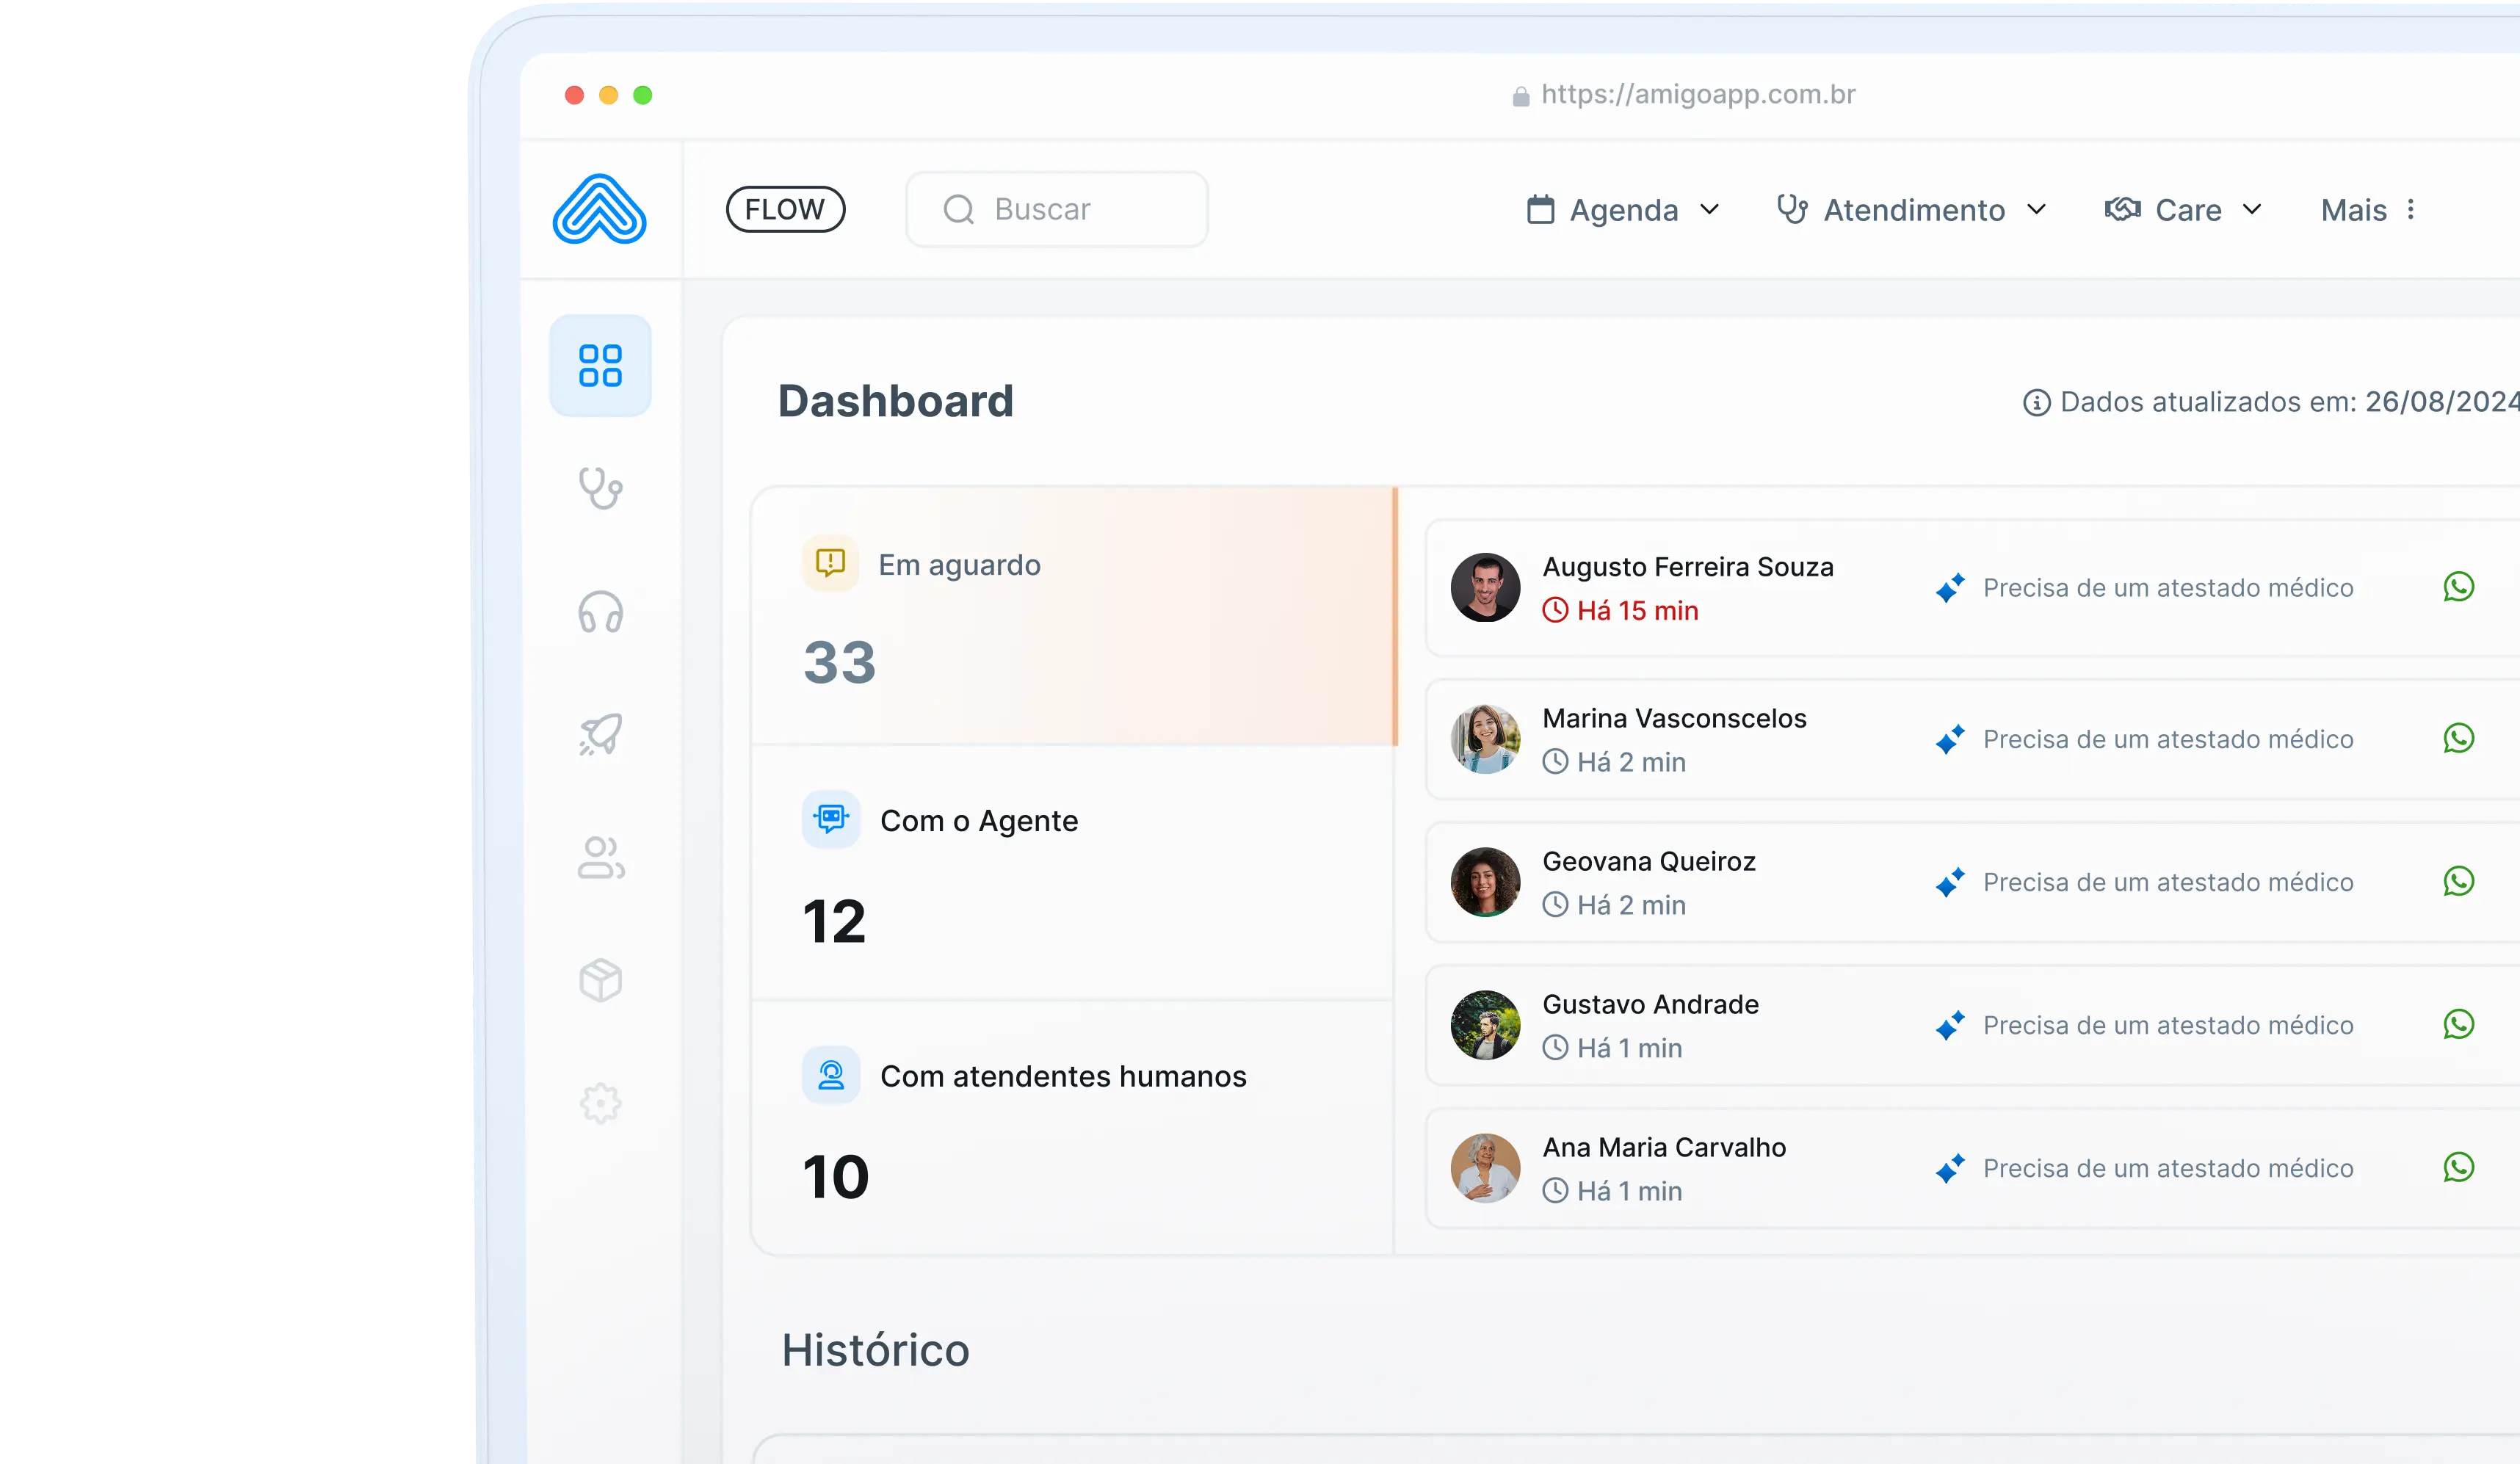Viewport: 2520px width, 1464px height.
Task: Click the FLOW badge button
Action: point(785,209)
